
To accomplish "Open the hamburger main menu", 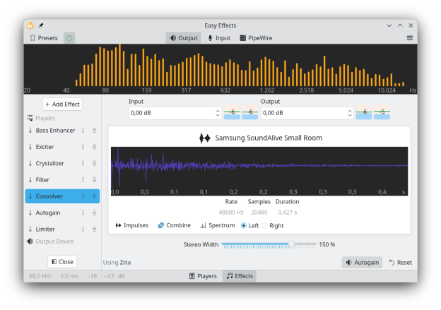I will pyautogui.click(x=409, y=38).
